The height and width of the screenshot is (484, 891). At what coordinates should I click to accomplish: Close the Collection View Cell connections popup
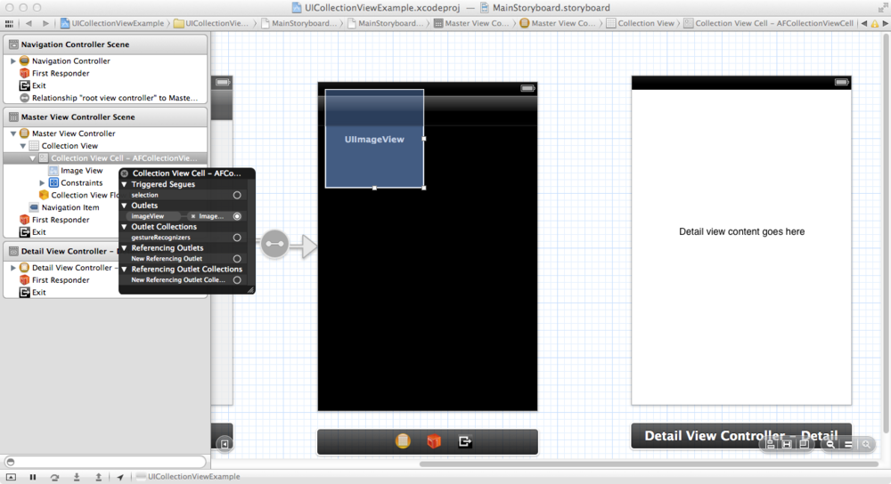click(x=125, y=174)
